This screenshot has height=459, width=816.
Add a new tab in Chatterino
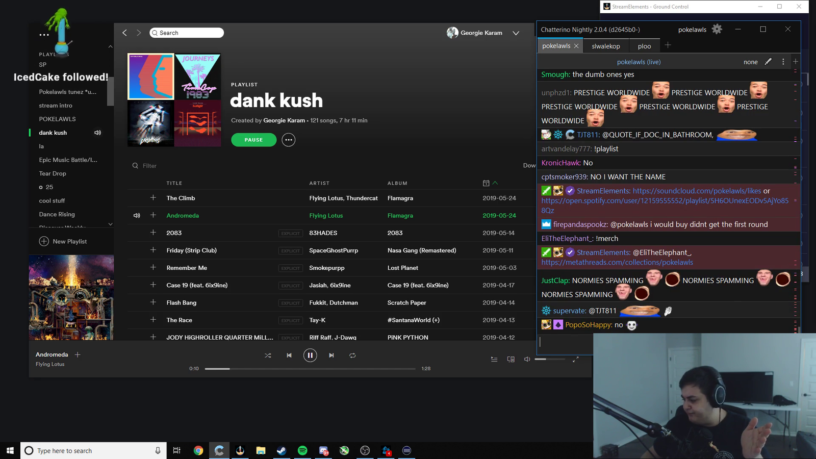pos(668,45)
